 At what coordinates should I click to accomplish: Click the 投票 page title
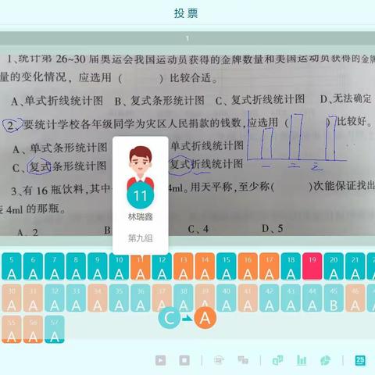click(x=186, y=13)
